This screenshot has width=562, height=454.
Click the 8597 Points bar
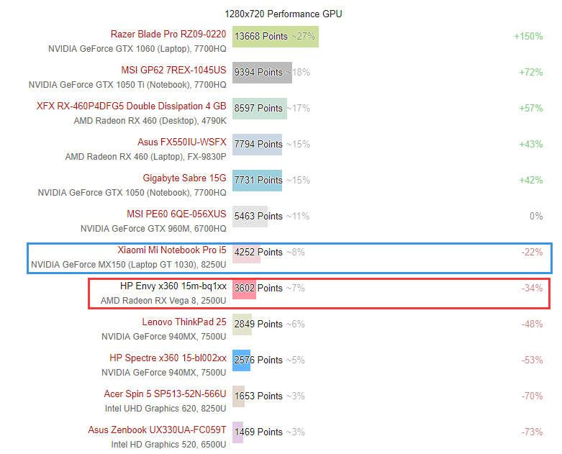[x=260, y=108]
